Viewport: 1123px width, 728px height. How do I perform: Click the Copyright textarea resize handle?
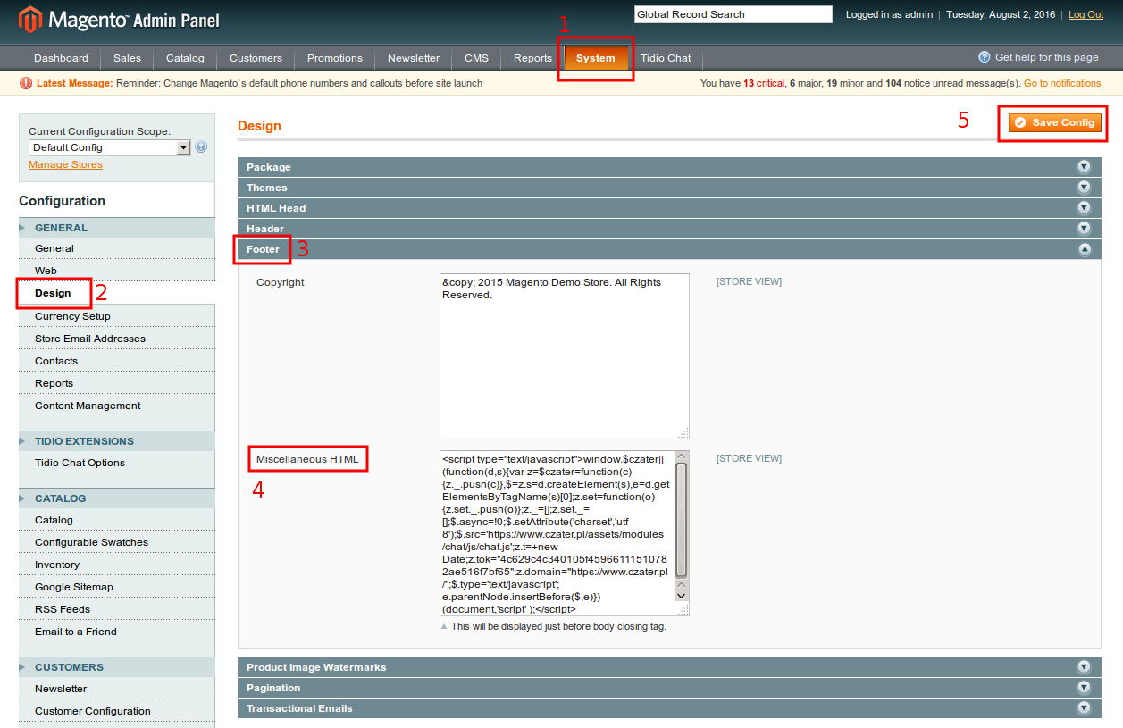click(x=683, y=433)
